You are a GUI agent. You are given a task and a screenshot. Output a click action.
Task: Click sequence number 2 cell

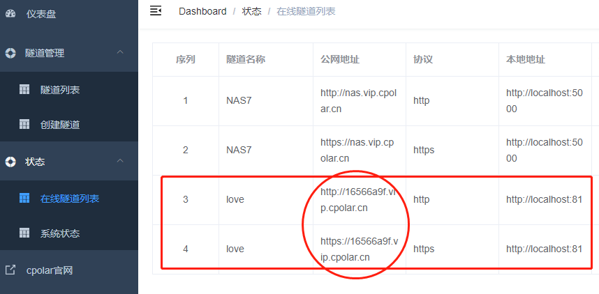[186, 150]
